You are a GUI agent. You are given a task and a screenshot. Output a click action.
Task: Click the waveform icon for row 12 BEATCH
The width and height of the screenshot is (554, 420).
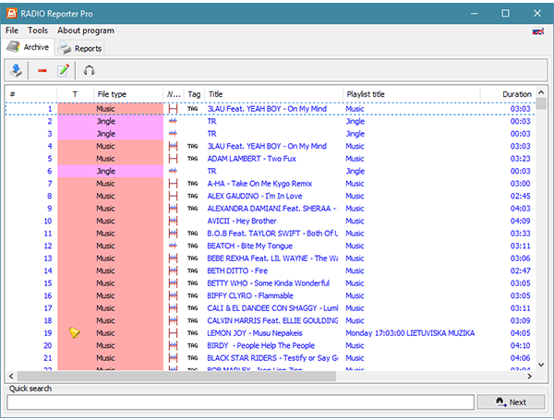(173, 246)
